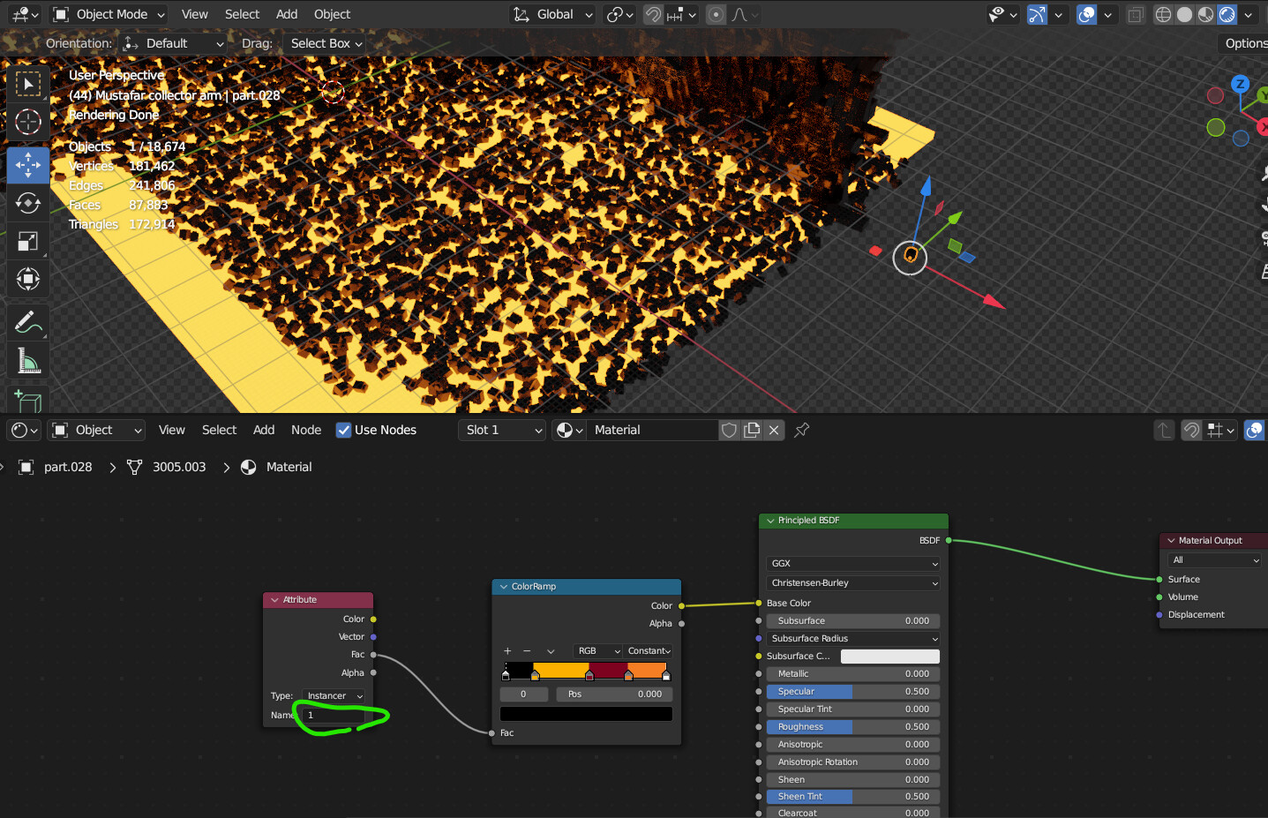Viewport: 1268px width, 818px height.
Task: Select the Annotate pencil tool
Action: [27, 323]
